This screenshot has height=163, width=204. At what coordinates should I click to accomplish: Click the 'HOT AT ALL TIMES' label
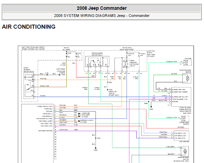point(66,49)
